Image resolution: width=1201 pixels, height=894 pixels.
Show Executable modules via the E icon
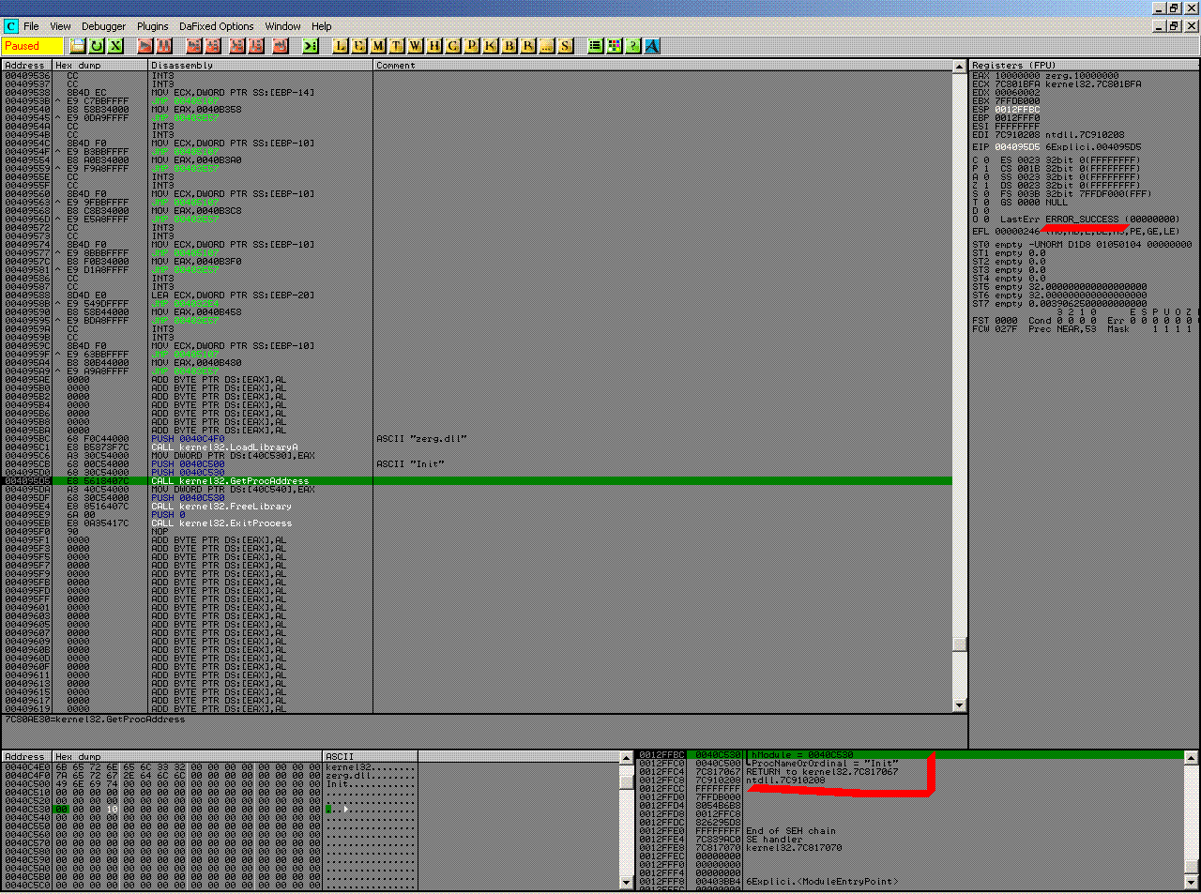pyautogui.click(x=359, y=45)
